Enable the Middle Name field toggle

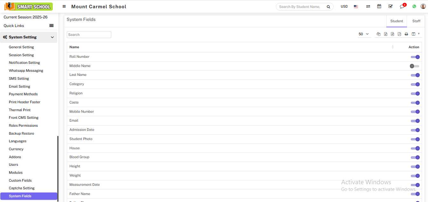(415, 66)
